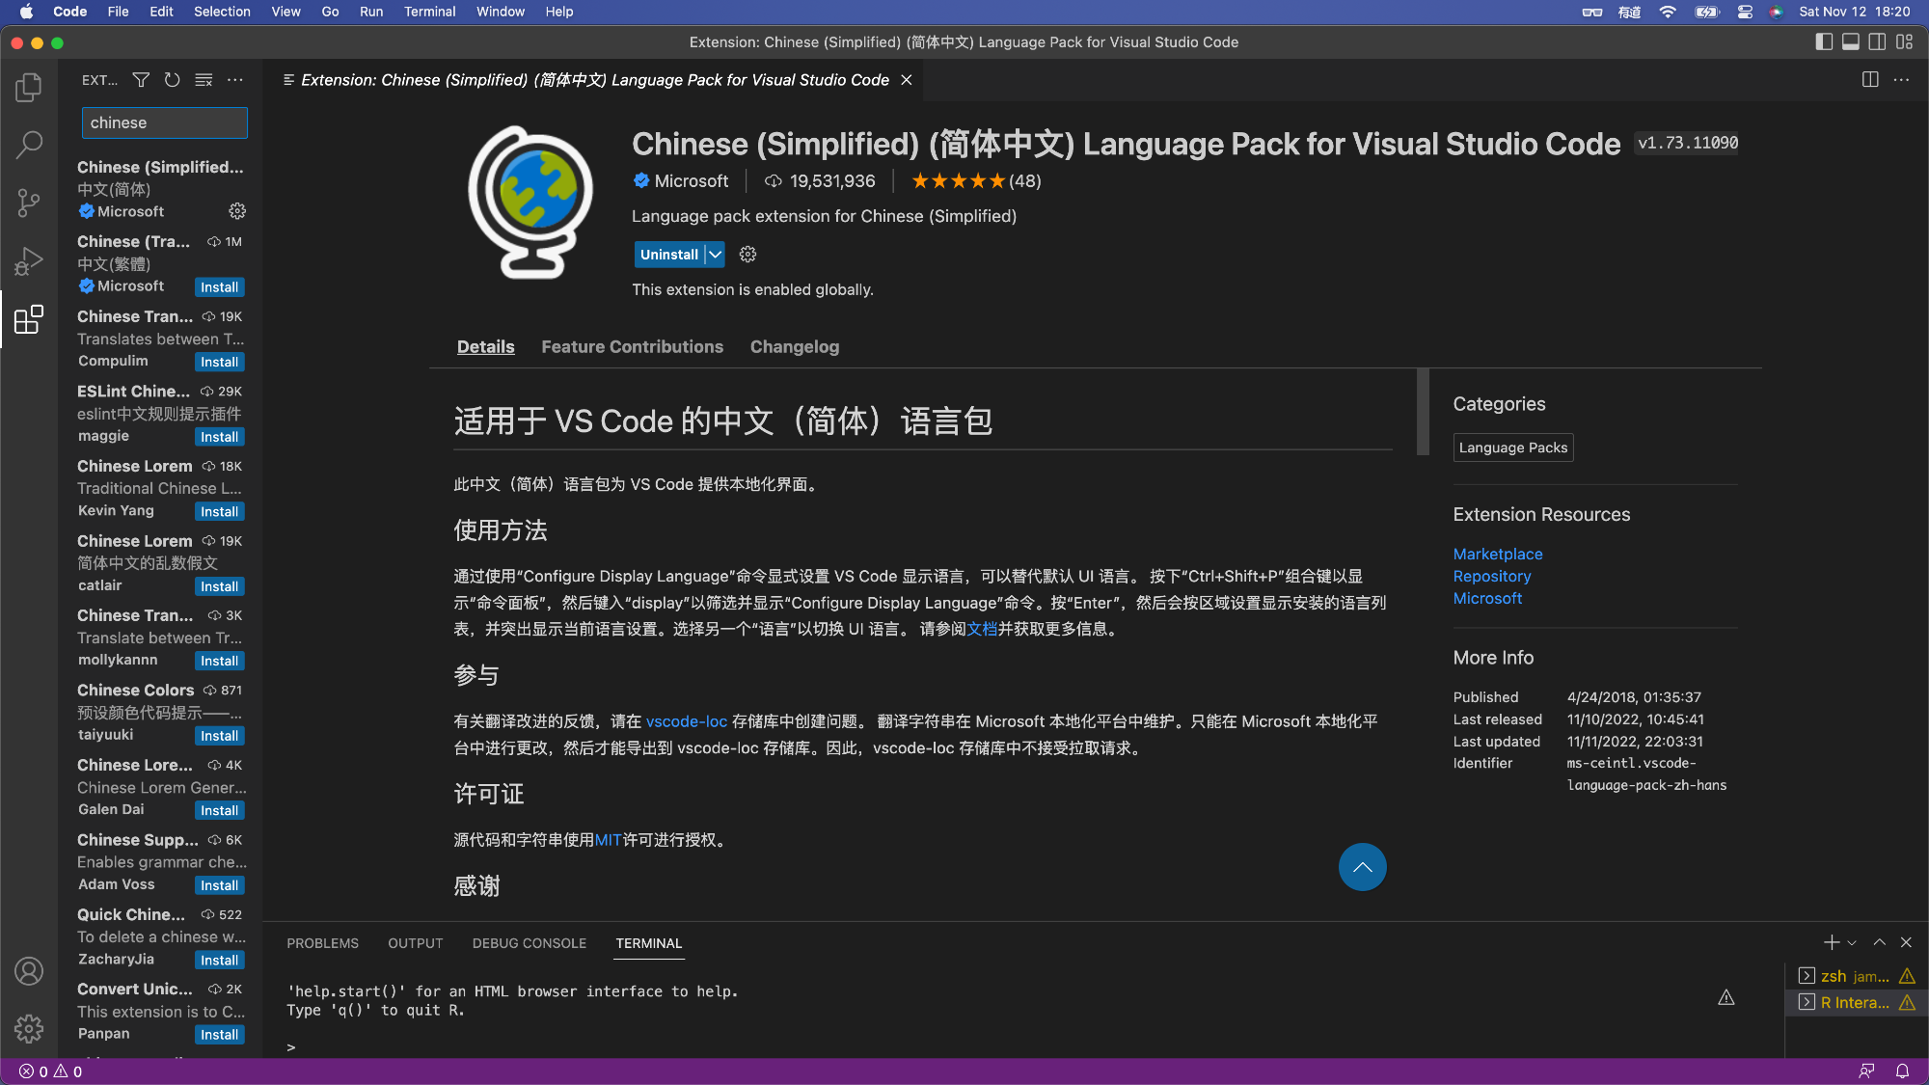Viewport: 1929px width, 1085px height.
Task: Click the Microsoft publisher name
Action: tap(692, 181)
